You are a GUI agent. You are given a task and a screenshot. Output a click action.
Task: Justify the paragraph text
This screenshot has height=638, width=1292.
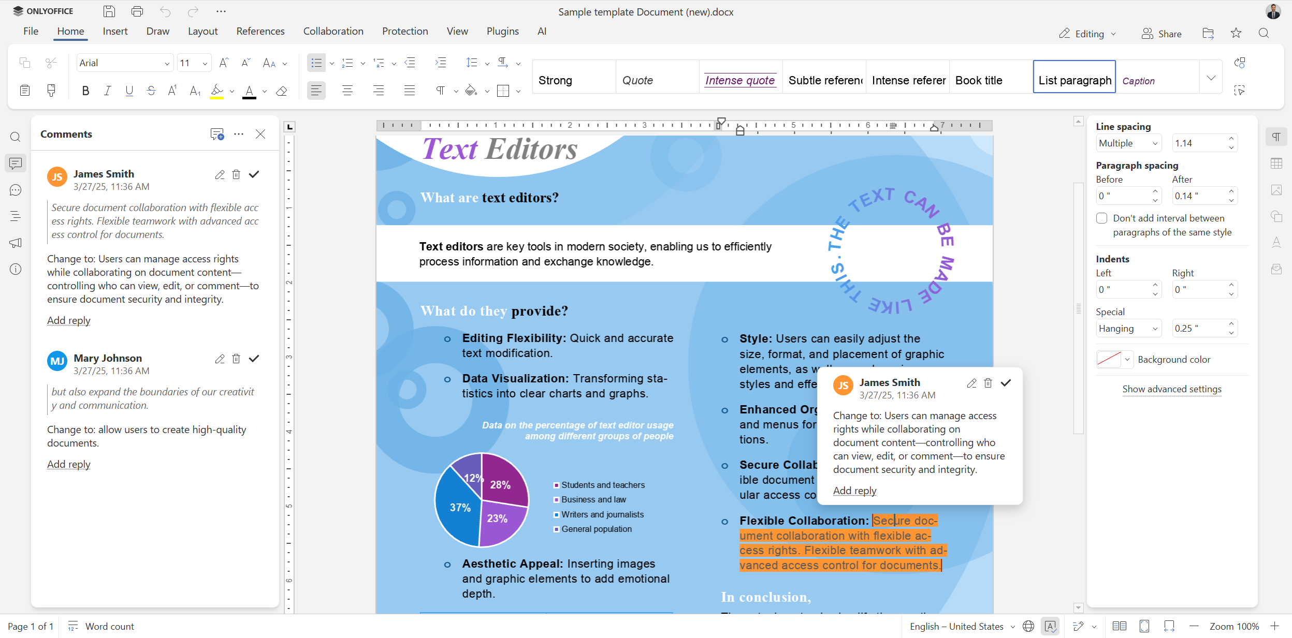410,91
